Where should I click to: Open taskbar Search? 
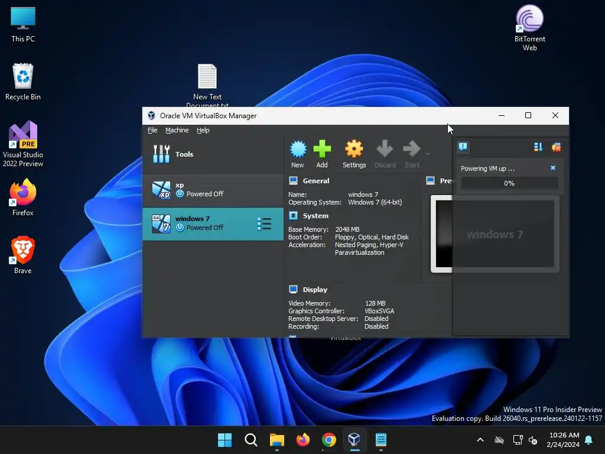point(251,440)
